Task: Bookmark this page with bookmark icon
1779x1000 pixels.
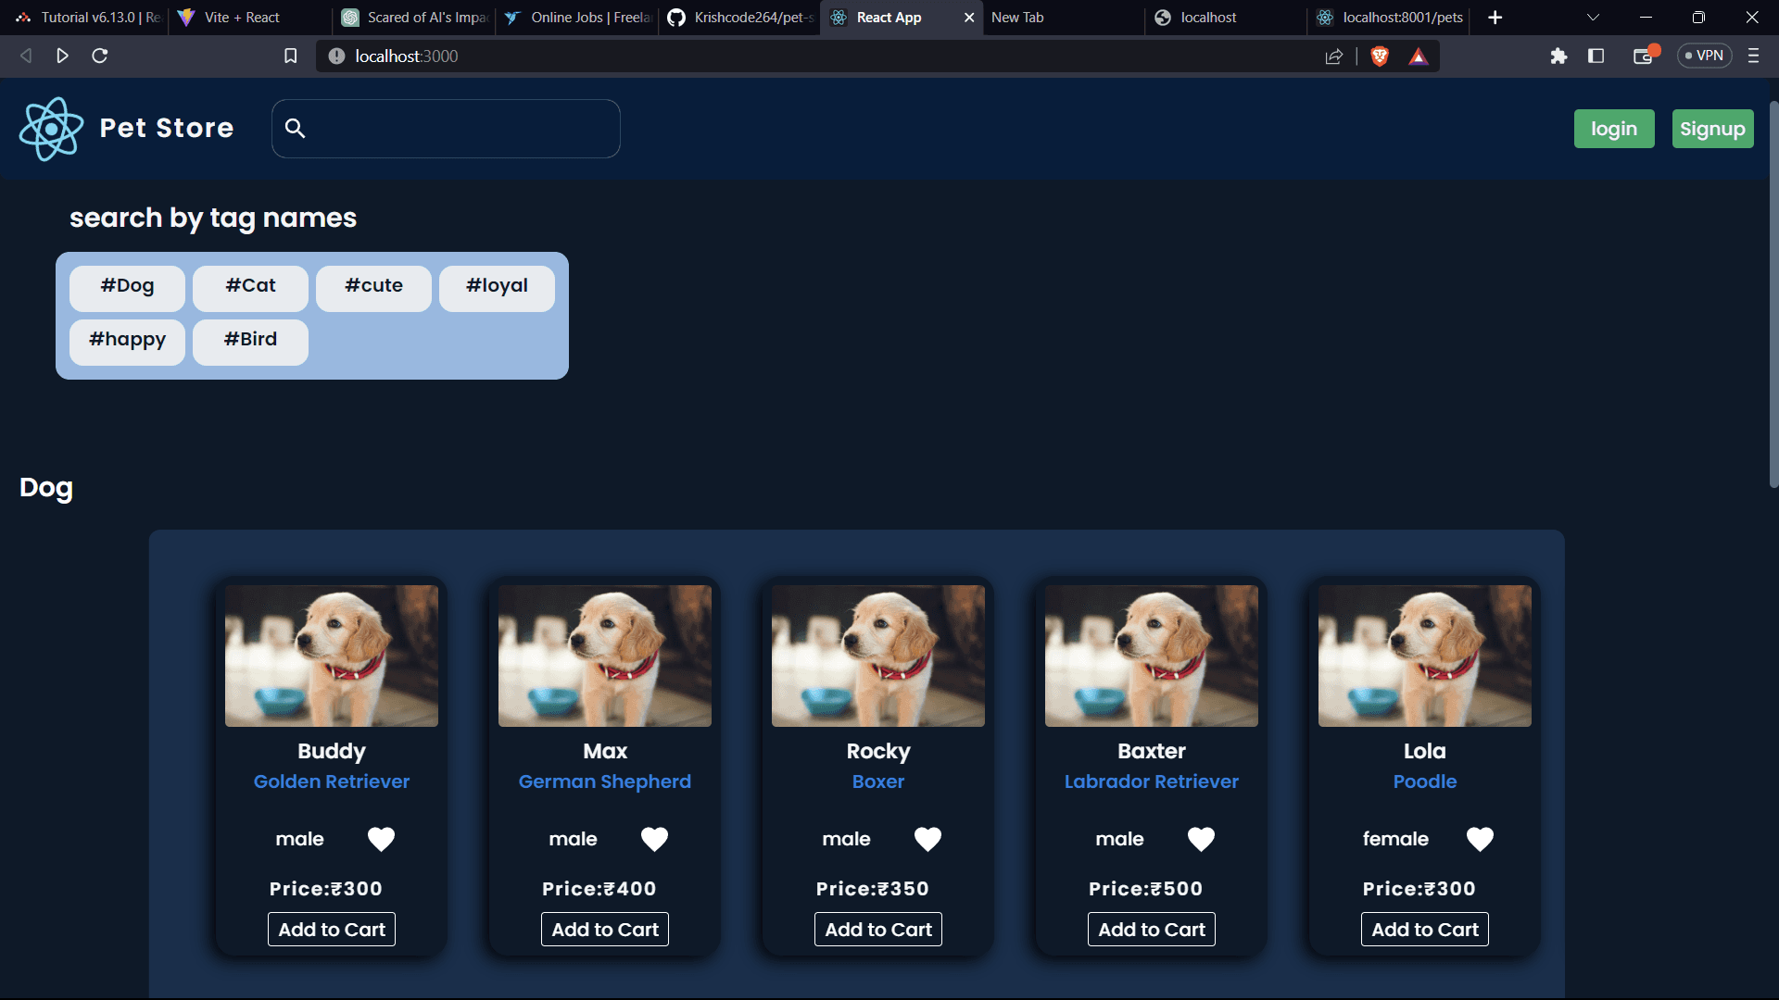Action: point(290,56)
